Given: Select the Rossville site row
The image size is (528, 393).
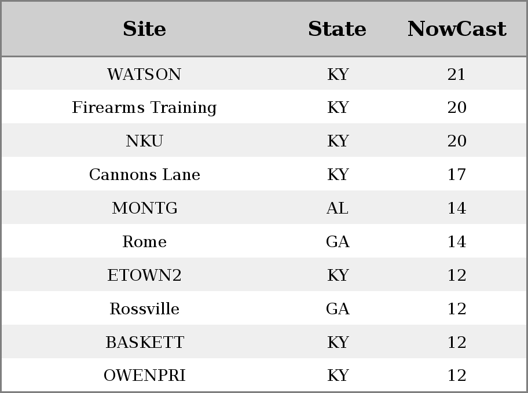Looking at the screenshot, I should 264,308.
